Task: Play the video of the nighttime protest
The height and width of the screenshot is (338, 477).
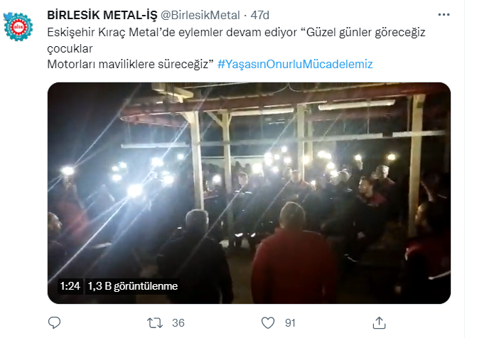Action: [x=249, y=193]
